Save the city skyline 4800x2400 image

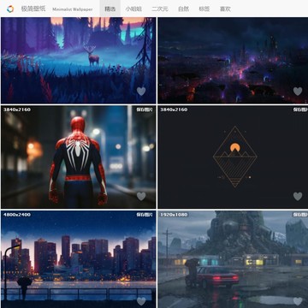pyautogui.click(x=145, y=215)
